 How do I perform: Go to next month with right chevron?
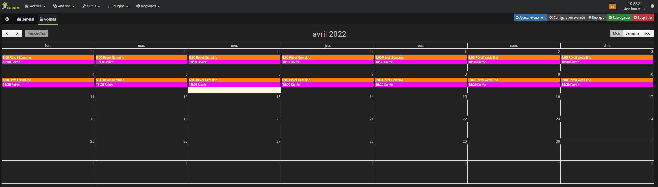click(x=17, y=33)
